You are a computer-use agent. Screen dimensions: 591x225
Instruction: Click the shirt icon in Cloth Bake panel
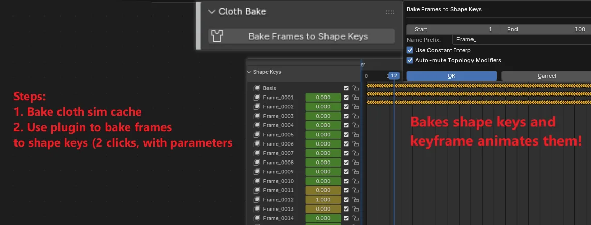pos(217,37)
